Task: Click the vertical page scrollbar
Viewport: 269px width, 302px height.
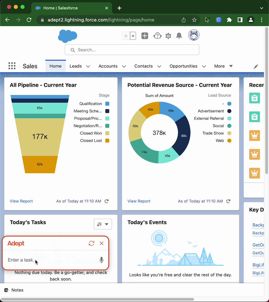Action: click(267, 101)
